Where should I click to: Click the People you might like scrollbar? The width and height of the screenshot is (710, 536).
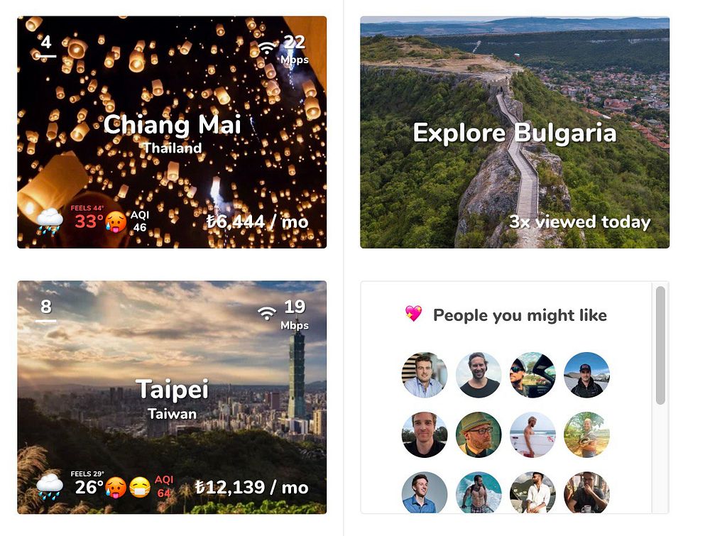(660, 345)
